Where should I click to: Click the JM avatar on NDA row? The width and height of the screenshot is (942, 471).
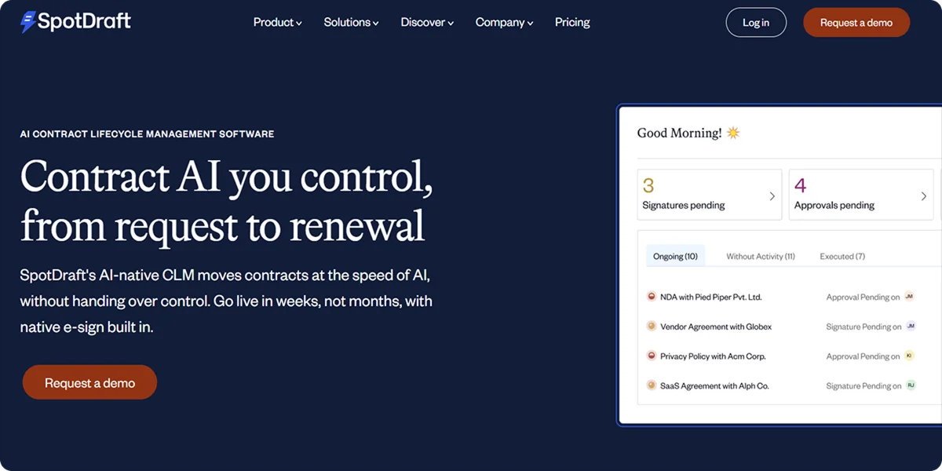pos(910,297)
